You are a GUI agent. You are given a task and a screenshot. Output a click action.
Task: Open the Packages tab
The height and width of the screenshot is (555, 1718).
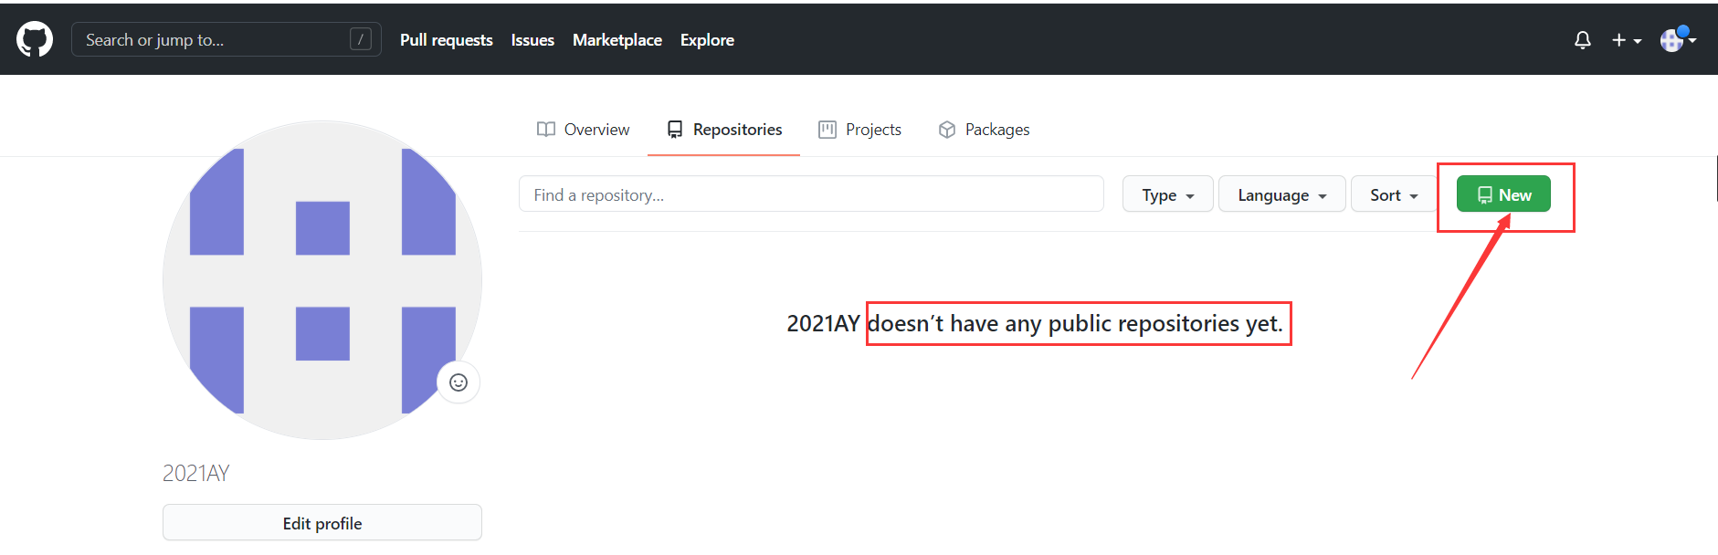(984, 130)
